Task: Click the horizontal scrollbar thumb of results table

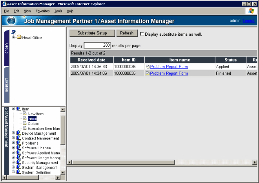Action: coord(123,162)
